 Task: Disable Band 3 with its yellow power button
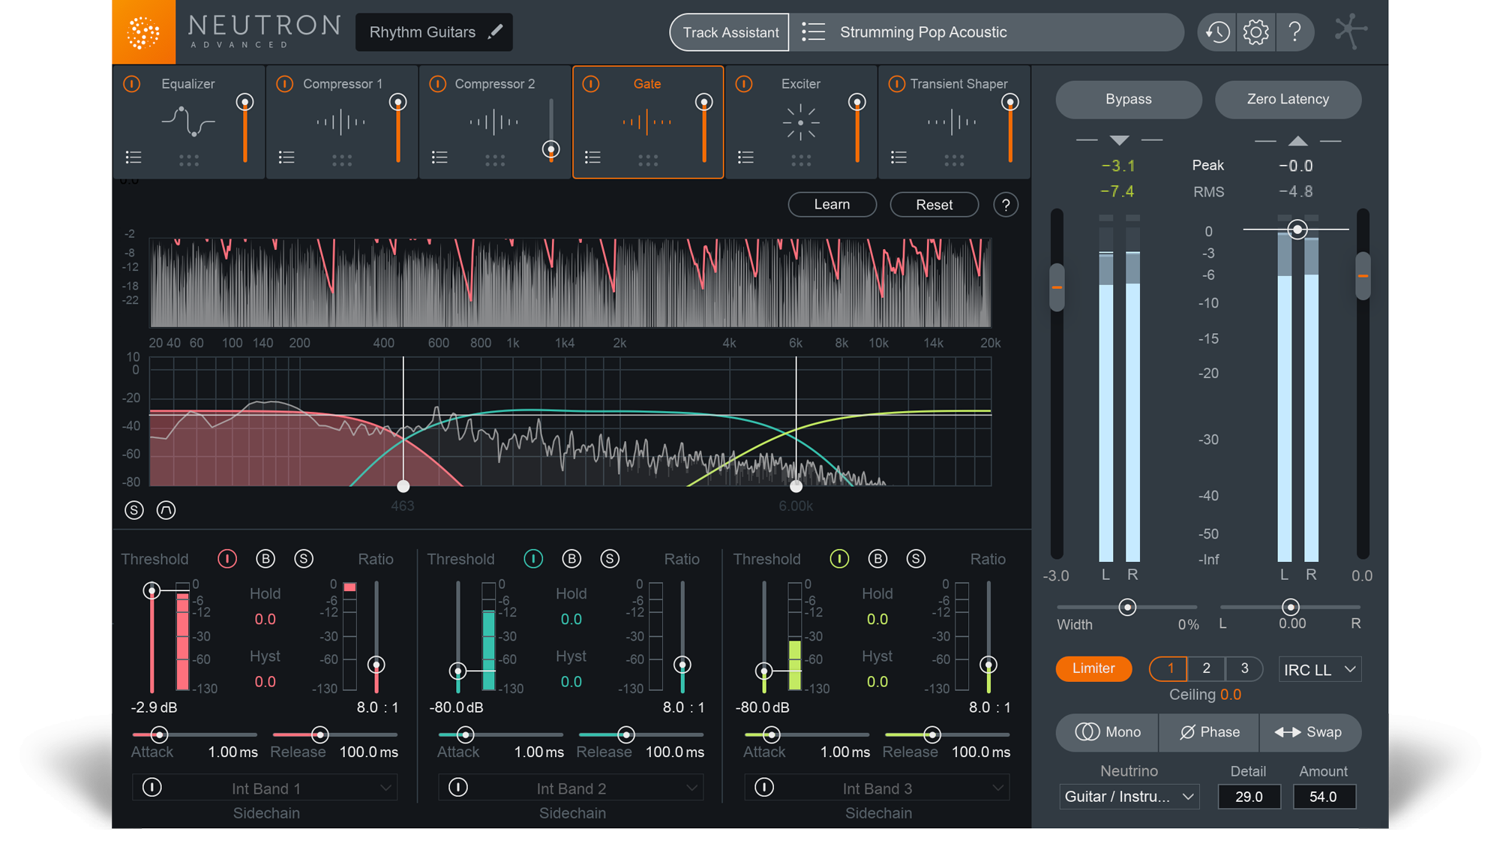click(x=839, y=559)
